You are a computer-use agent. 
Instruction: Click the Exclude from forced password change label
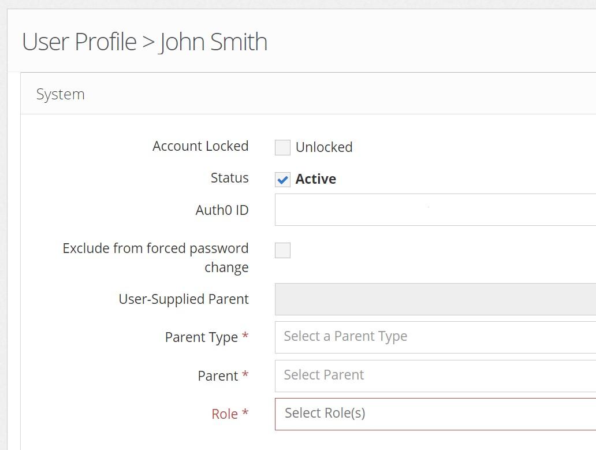[156, 258]
